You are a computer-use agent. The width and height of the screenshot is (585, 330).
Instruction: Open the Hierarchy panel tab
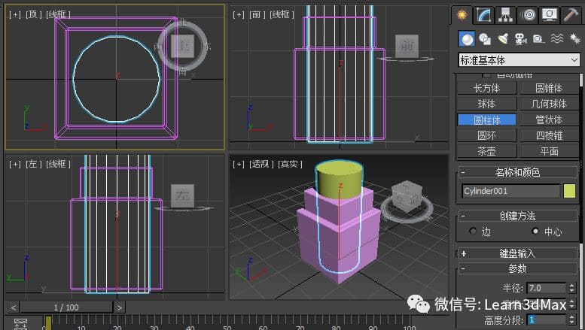click(505, 15)
